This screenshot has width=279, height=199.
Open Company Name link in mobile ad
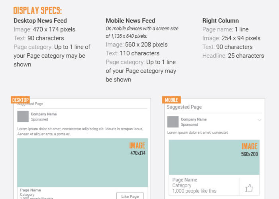(194, 119)
